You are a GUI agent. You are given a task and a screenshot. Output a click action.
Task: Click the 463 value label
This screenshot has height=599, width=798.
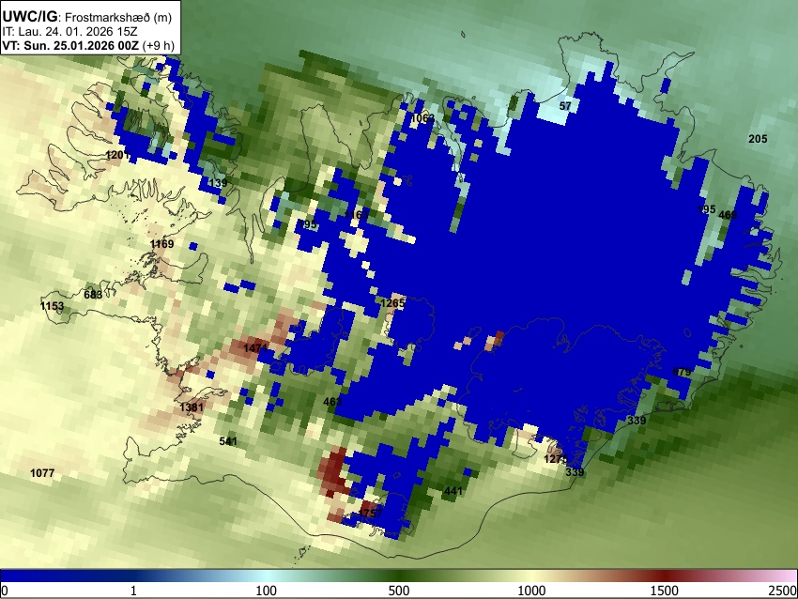coord(332,402)
